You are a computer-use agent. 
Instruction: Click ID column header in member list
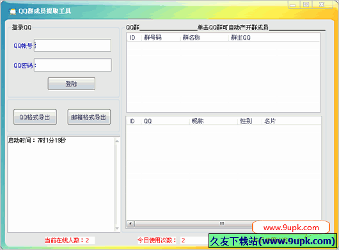coord(134,121)
